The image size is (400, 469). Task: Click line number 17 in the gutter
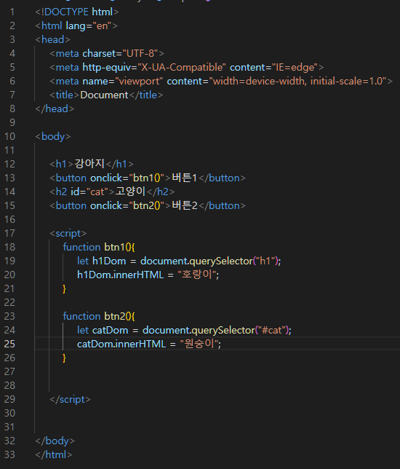pyautogui.click(x=9, y=233)
